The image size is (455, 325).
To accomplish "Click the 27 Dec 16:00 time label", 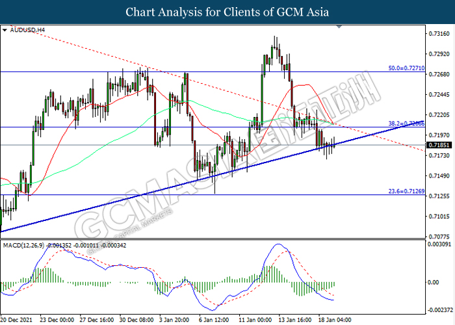I will (x=97, y=320).
